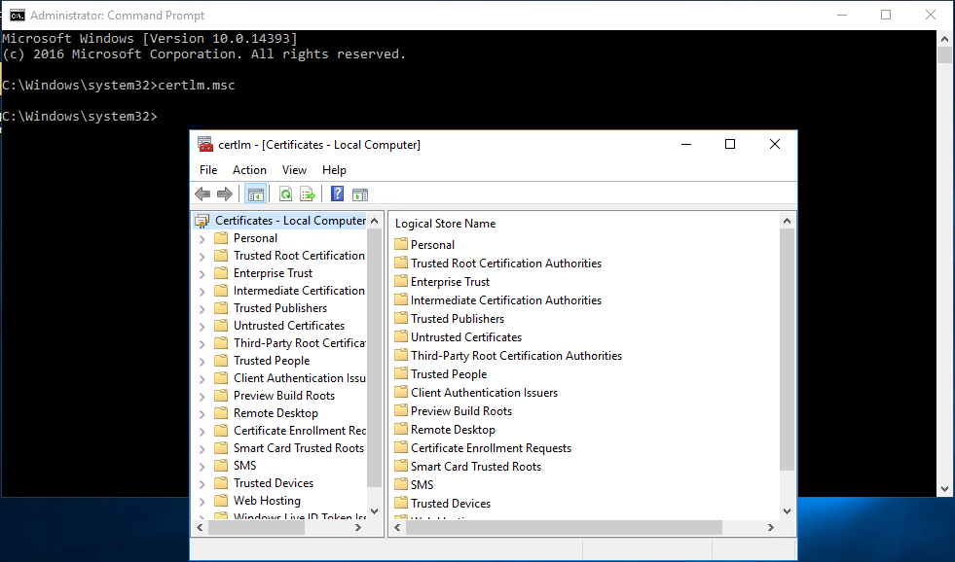Expand the Enterprise Trust tree node
The image size is (955, 562).
(x=202, y=274)
